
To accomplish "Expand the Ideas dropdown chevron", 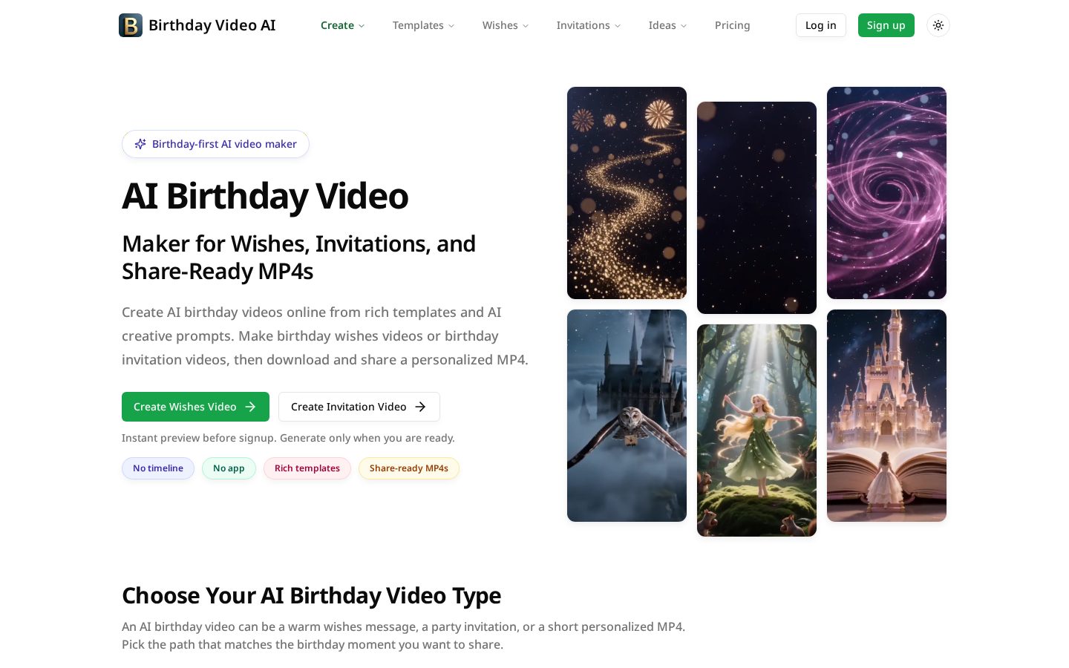I will point(684,26).
